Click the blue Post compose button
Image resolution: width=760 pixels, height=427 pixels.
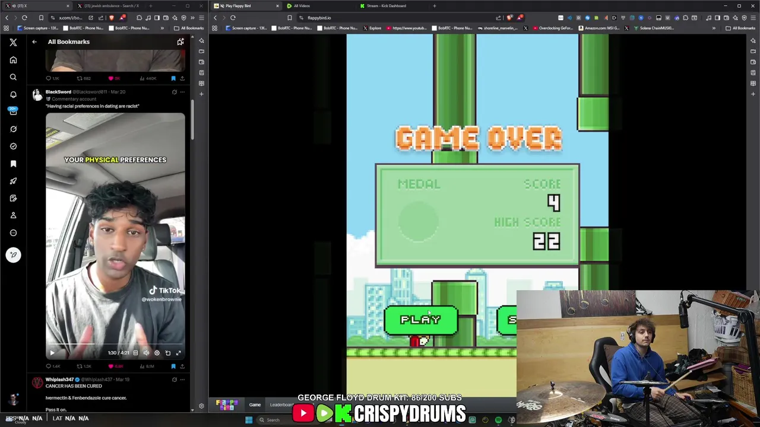click(x=13, y=255)
